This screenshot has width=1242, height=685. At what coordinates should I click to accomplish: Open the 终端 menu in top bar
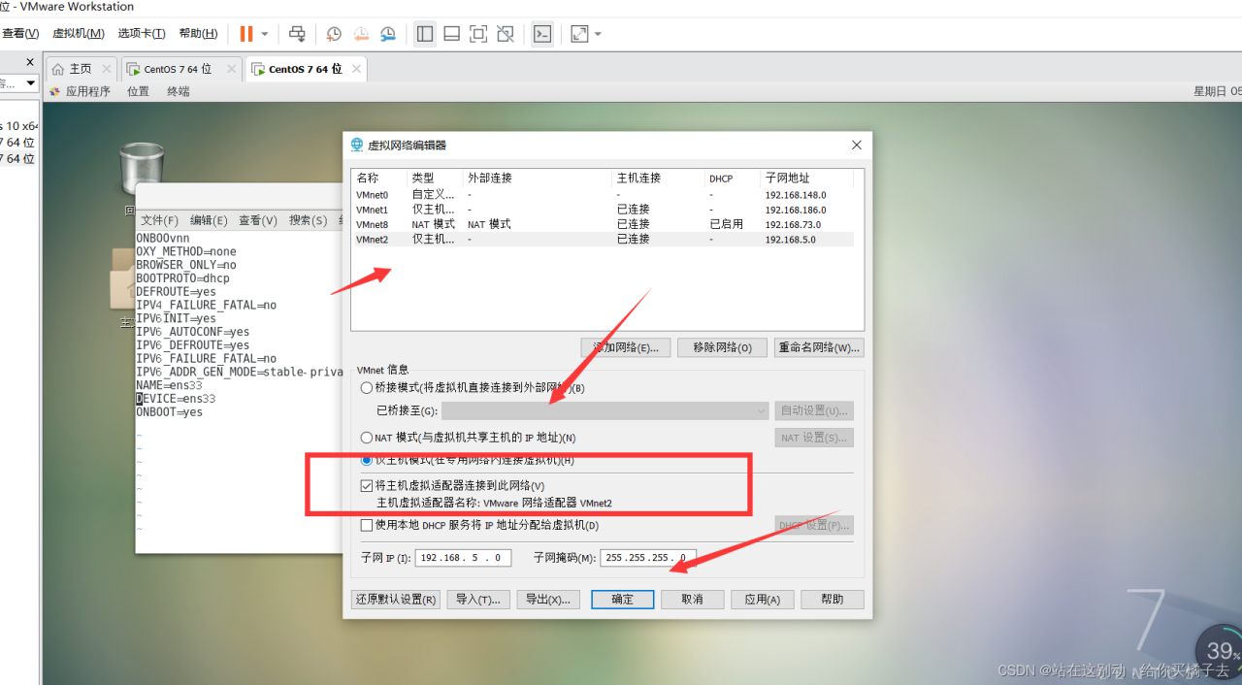coord(179,91)
